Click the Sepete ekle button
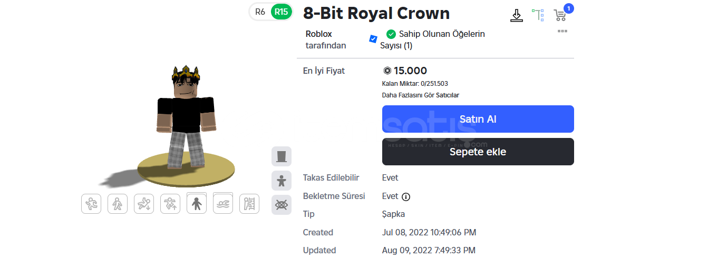The height and width of the screenshot is (258, 708). click(478, 152)
